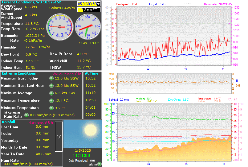
Task: Click the green LED beside Maximum Temperature
Action: click(51, 100)
